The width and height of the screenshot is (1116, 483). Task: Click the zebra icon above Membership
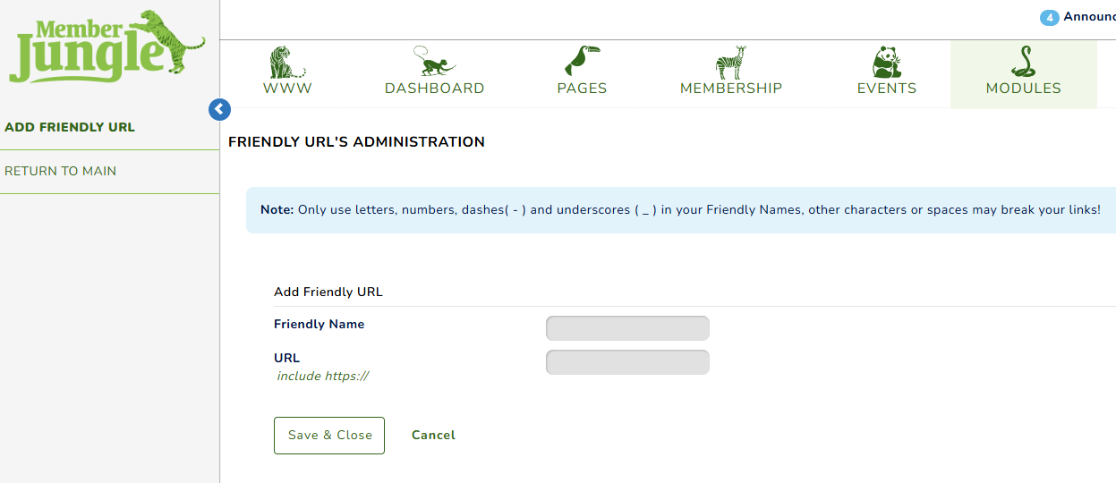730,62
